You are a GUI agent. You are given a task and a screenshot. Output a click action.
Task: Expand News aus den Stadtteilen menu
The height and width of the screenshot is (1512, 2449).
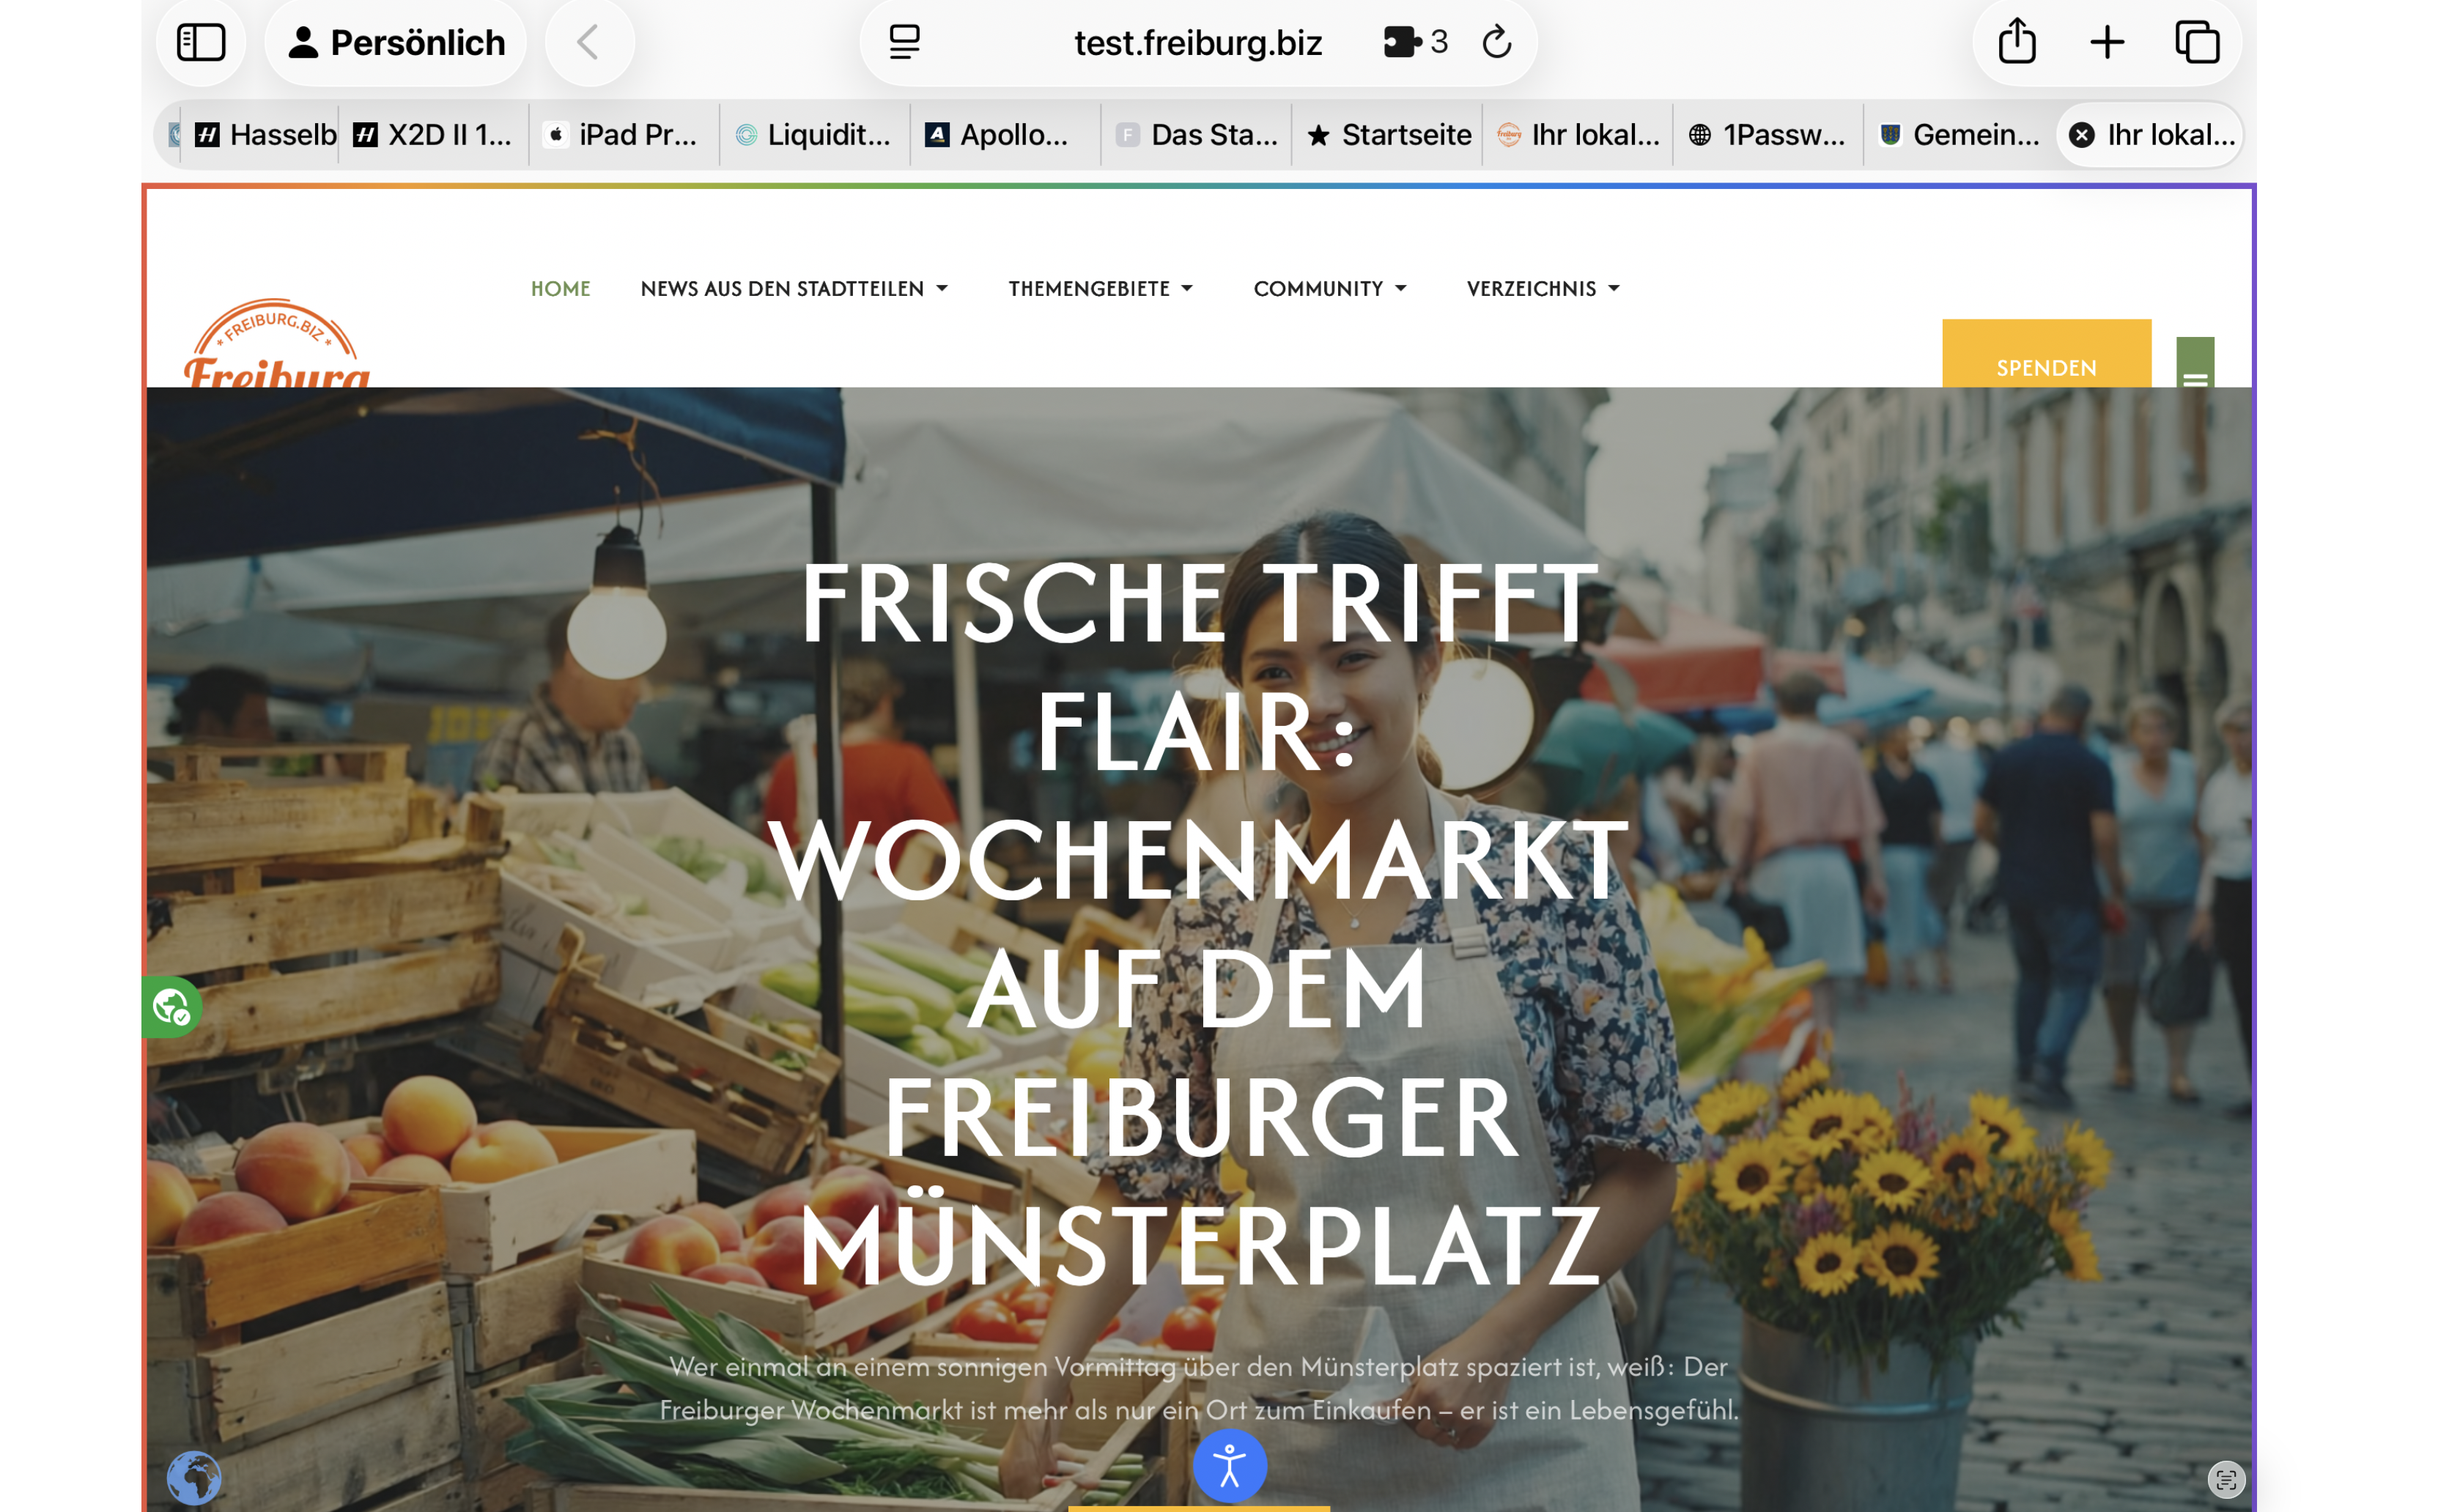pos(794,289)
